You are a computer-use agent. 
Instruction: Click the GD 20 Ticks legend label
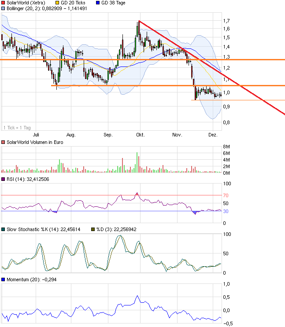(73, 3)
